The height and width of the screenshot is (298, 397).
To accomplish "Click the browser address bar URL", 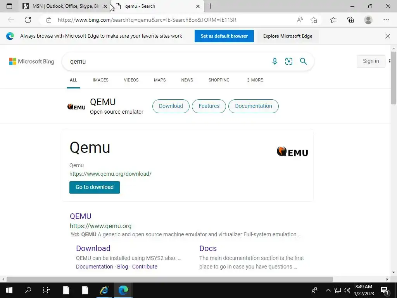I will pos(147,20).
